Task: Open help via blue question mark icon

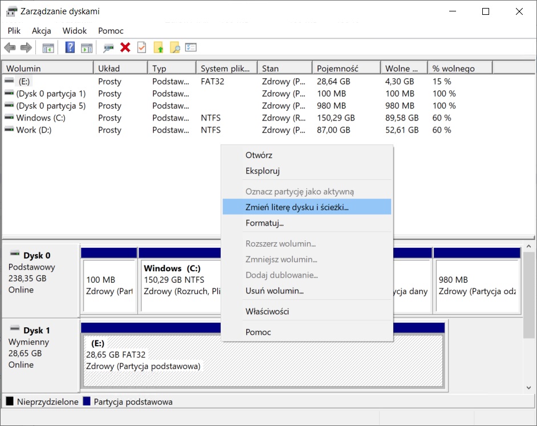Action: tap(70, 48)
